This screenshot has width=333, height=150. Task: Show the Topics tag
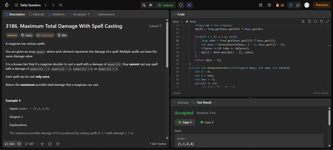(27, 35)
